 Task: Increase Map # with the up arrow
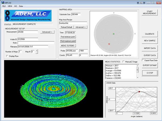point(37,51)
